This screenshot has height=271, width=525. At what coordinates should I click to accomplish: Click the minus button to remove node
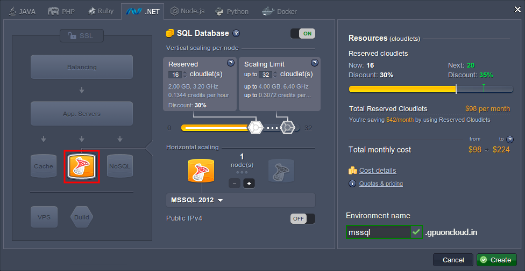tap(235, 184)
